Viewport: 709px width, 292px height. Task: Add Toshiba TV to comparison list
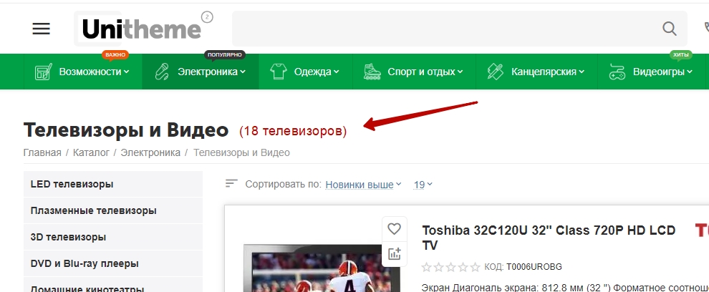394,253
